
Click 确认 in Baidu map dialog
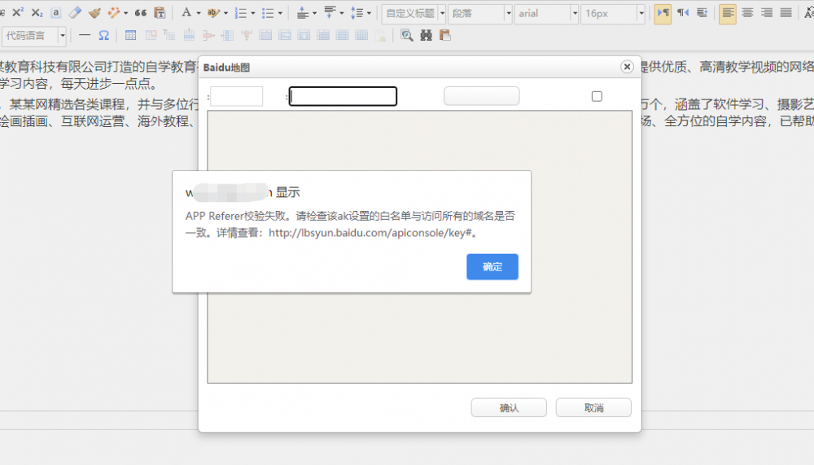pyautogui.click(x=509, y=408)
